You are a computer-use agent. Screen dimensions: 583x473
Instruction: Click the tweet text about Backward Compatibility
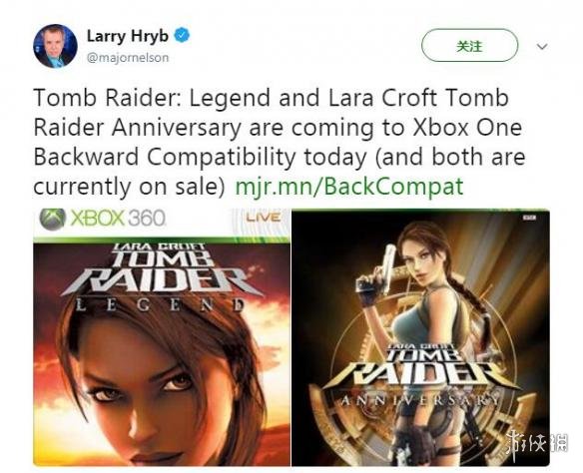tap(280, 142)
